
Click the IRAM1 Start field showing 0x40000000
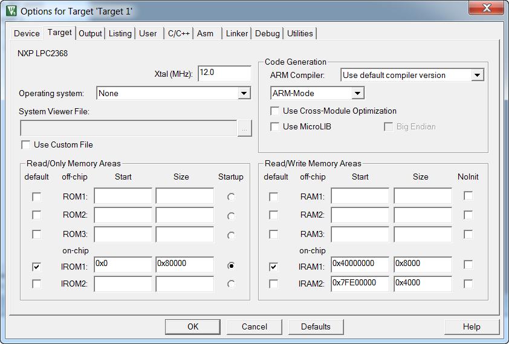tap(360, 264)
